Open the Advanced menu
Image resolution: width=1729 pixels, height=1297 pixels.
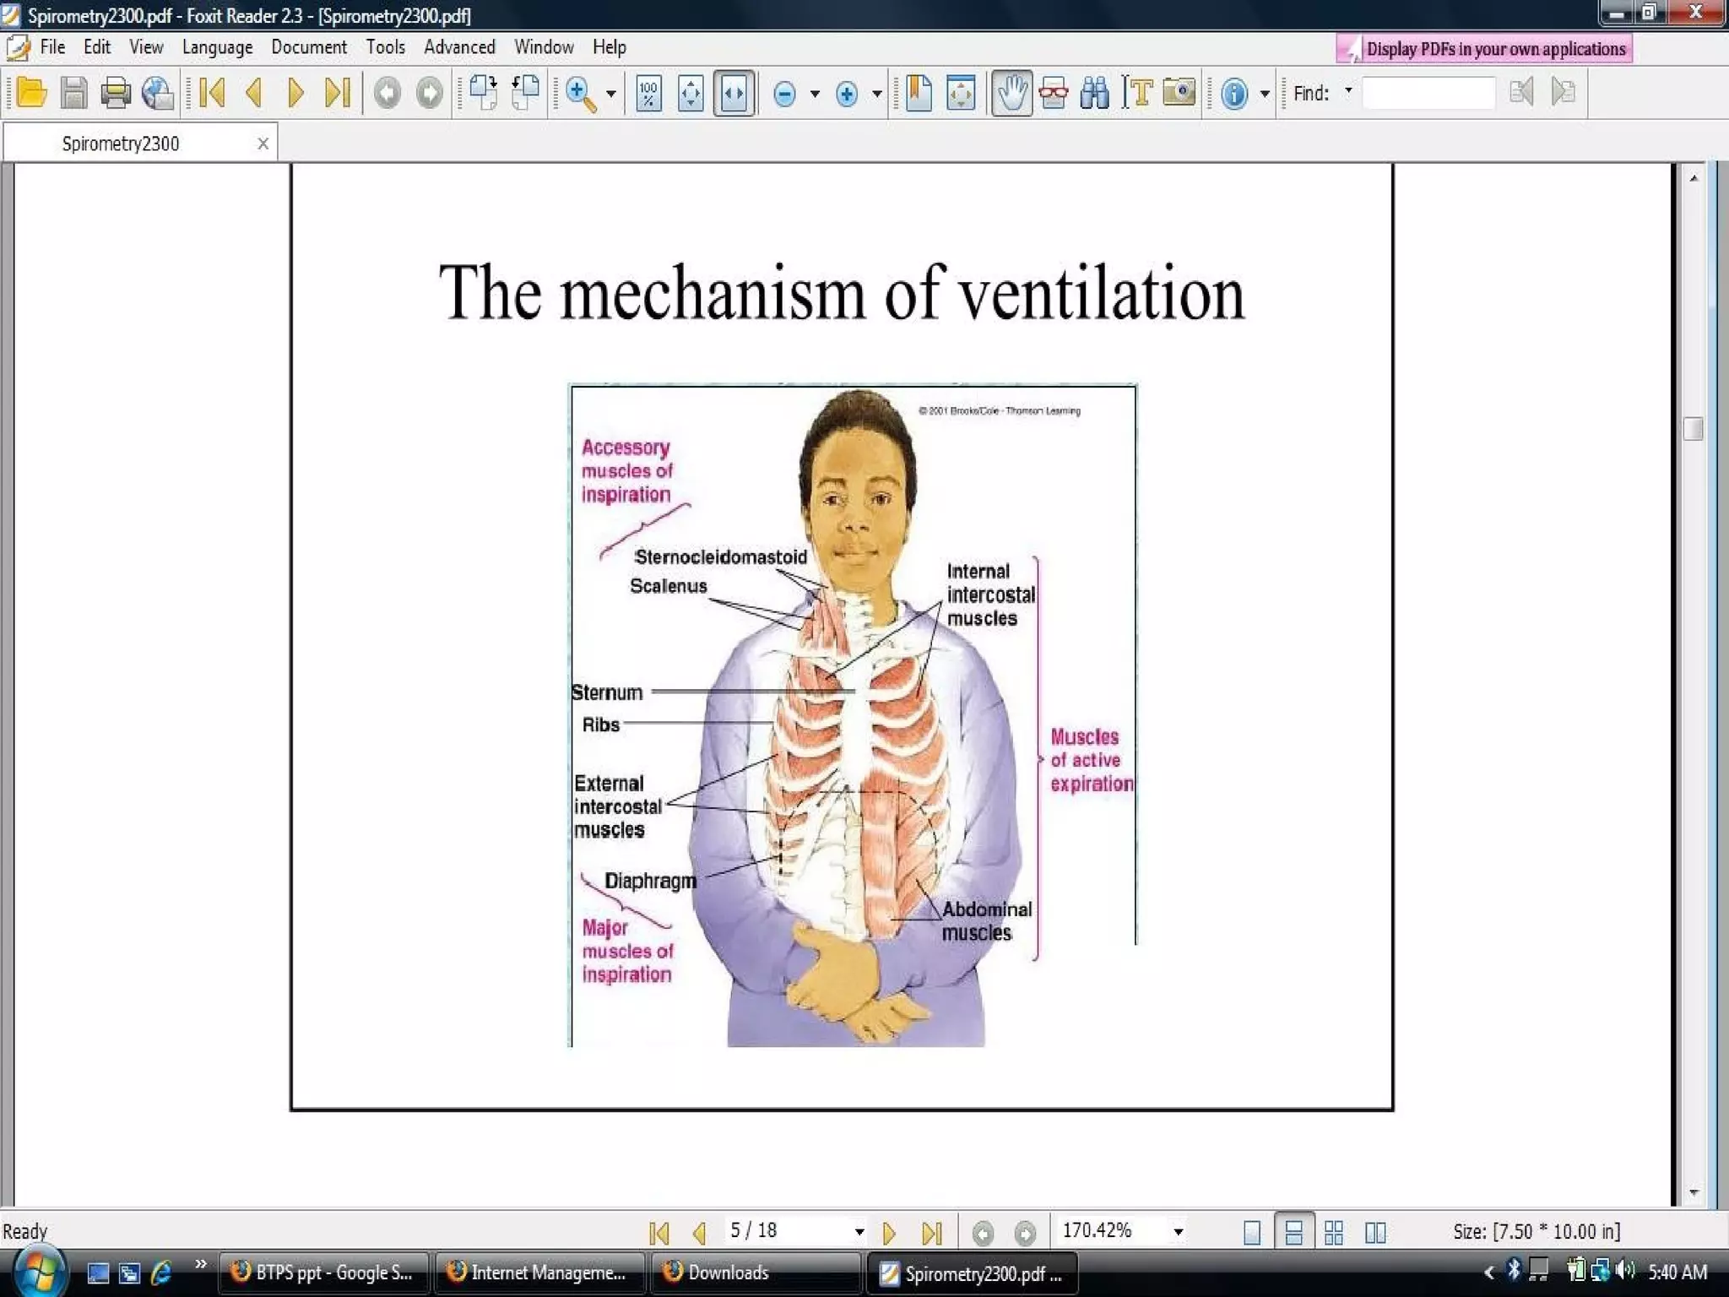point(459,47)
